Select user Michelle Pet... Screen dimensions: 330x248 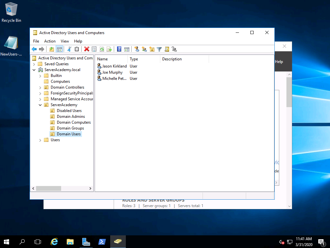114,79
